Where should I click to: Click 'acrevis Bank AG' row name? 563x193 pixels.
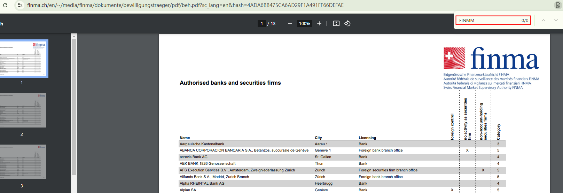point(194,157)
